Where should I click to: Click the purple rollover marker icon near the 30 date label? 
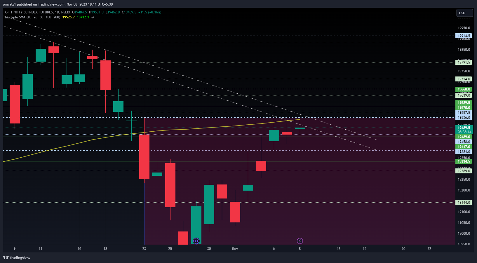tap(196, 241)
